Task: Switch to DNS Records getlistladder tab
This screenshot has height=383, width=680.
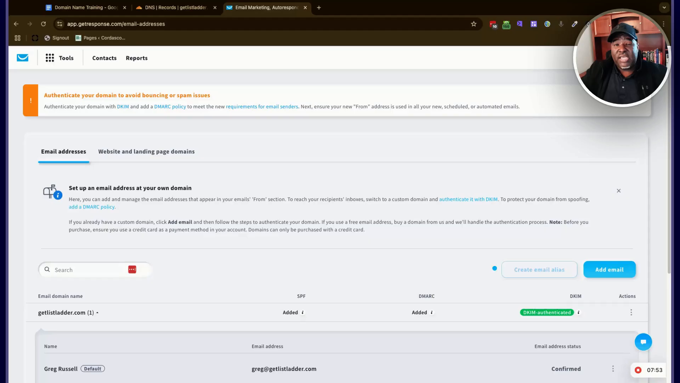Action: [176, 7]
